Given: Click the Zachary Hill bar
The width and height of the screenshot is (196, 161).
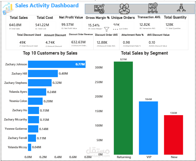Looking at the screenshot, I should 43,74.
